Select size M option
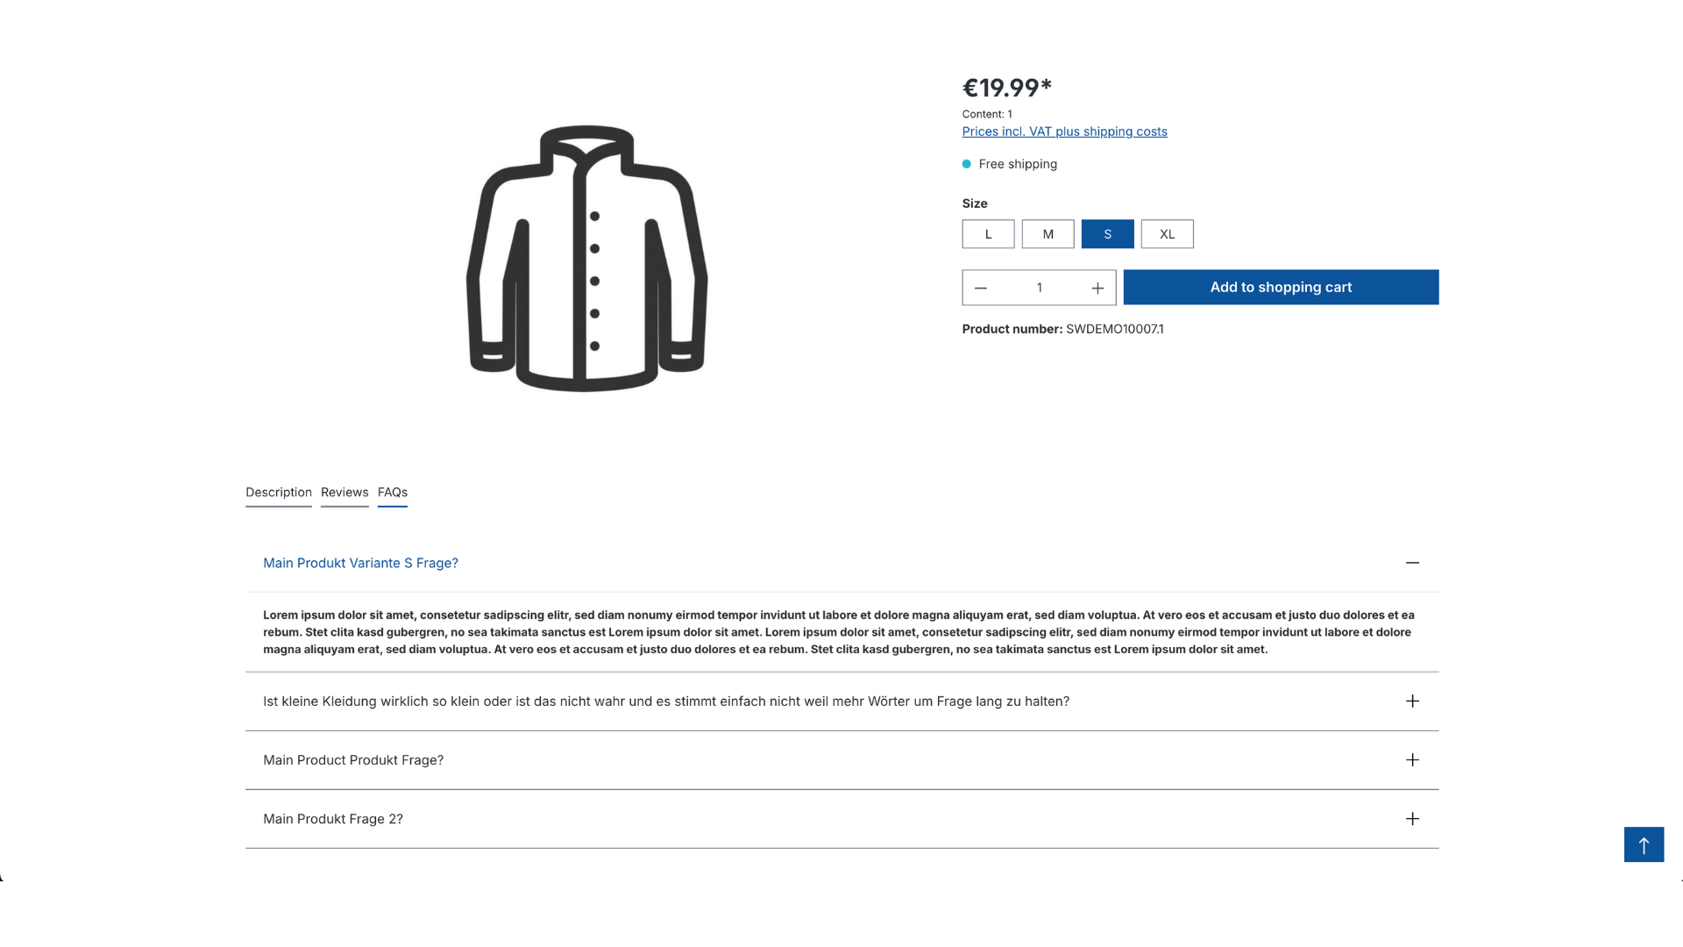1683x947 pixels. 1047,234
